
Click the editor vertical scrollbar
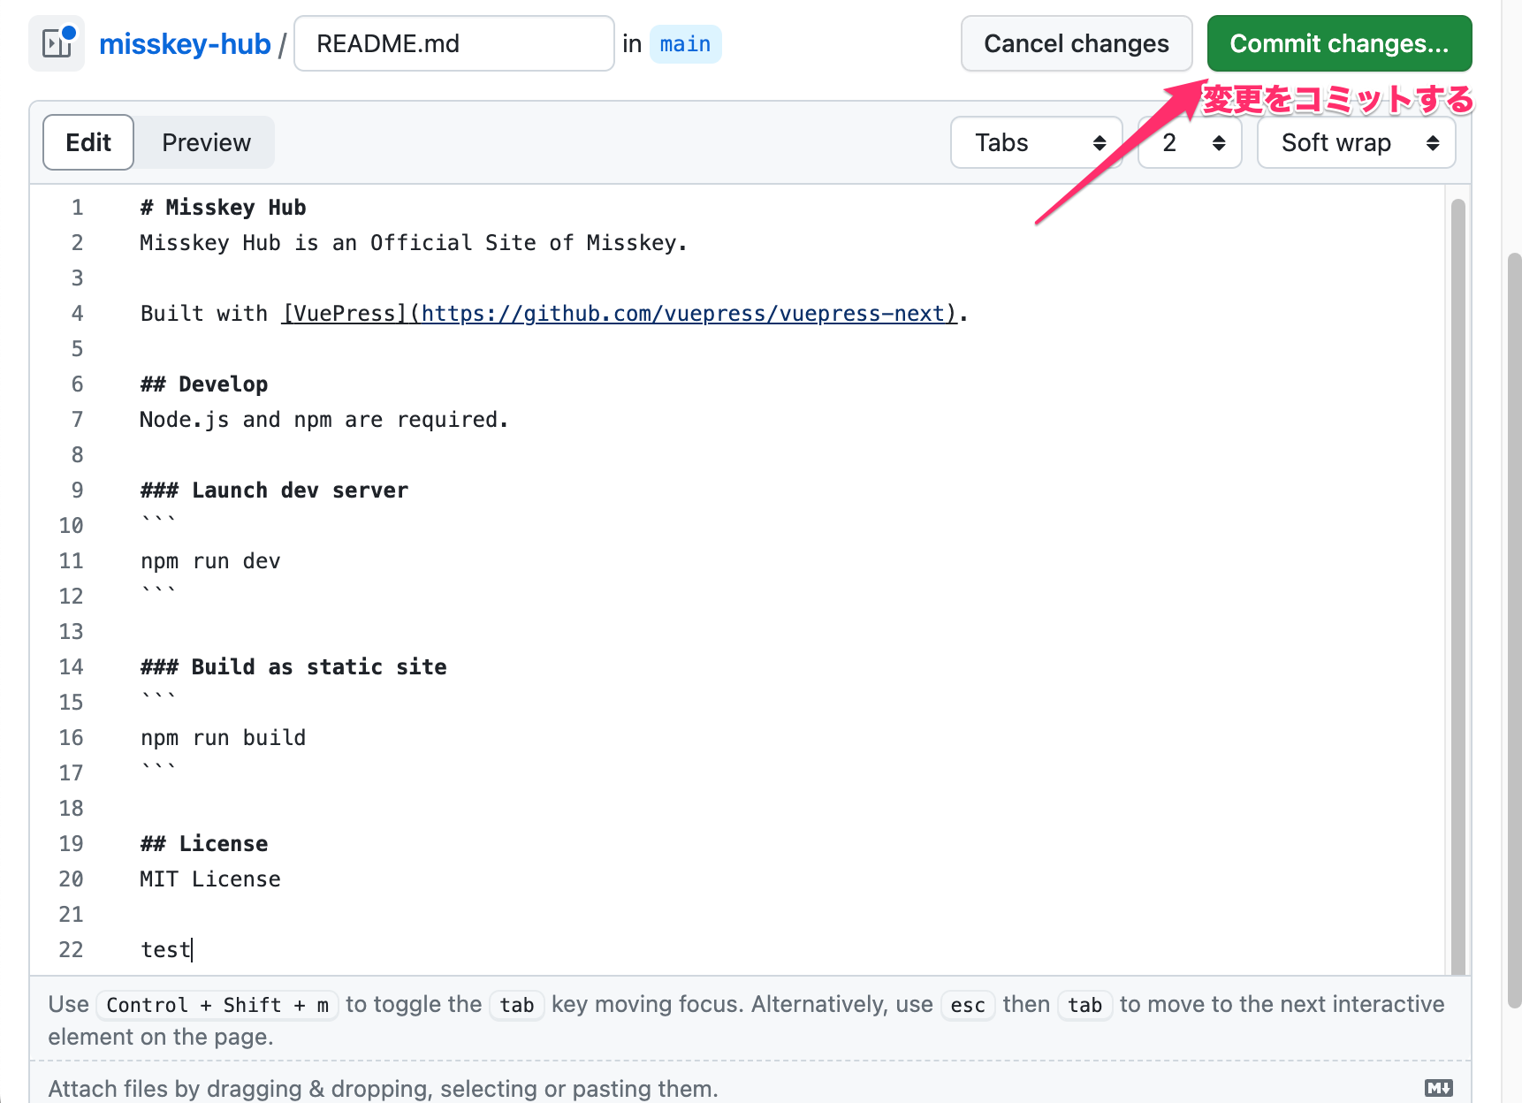point(1457,583)
